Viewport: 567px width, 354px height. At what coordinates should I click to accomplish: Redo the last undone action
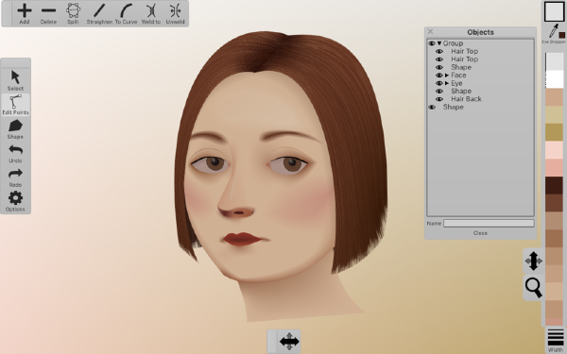(15, 177)
